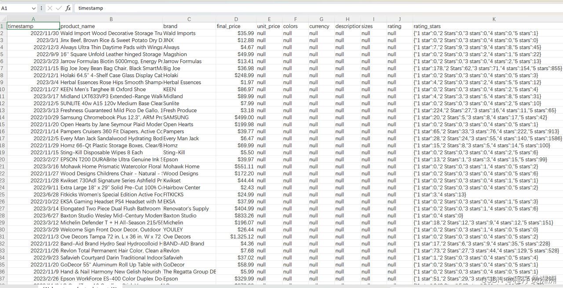Click the Hairbow Center brand cell
This screenshot has width=563, height=288.
189,188
